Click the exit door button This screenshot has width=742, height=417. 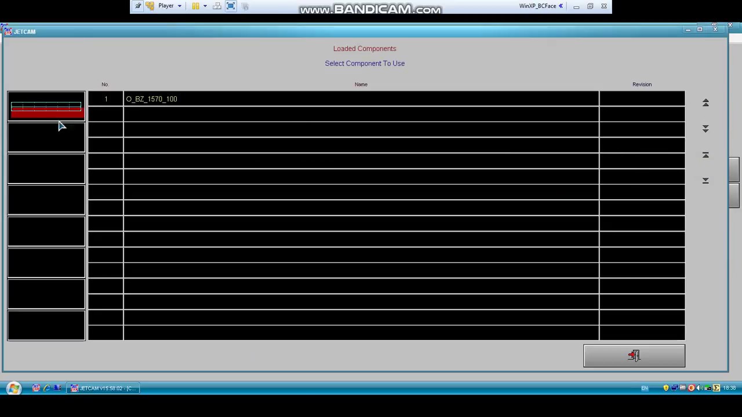(x=634, y=356)
